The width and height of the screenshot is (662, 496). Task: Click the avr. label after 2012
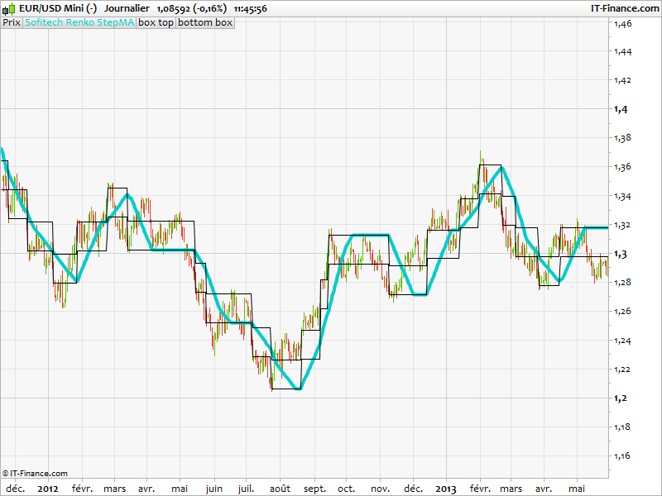click(x=146, y=489)
